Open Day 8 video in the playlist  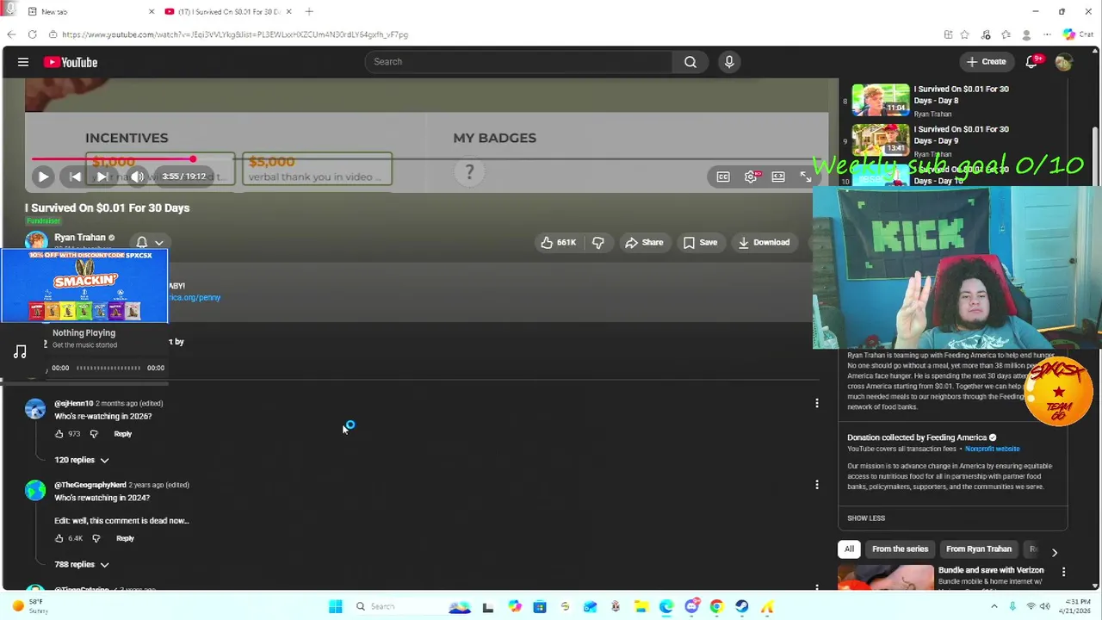[x=951, y=100]
